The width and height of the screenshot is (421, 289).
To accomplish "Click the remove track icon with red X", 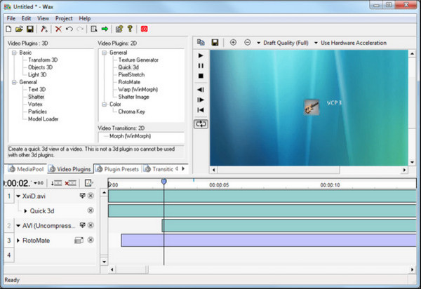I will (71, 183).
